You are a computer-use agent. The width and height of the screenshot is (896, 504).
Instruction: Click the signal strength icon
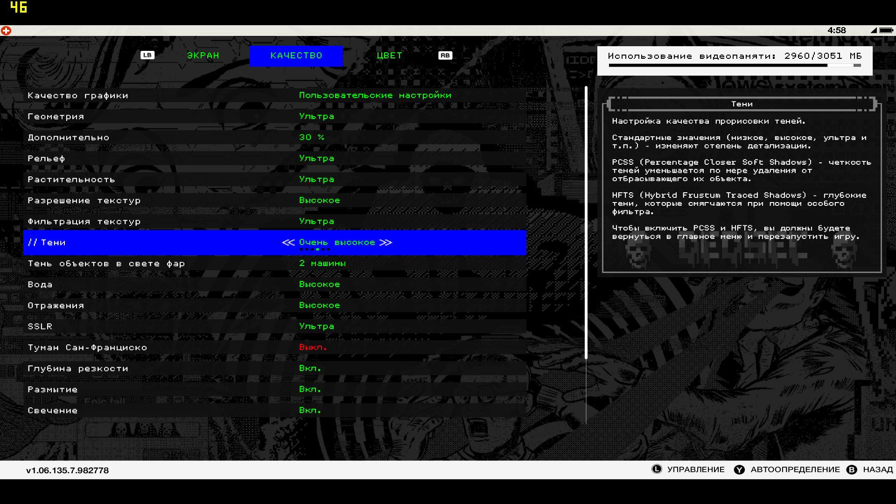[x=873, y=30]
